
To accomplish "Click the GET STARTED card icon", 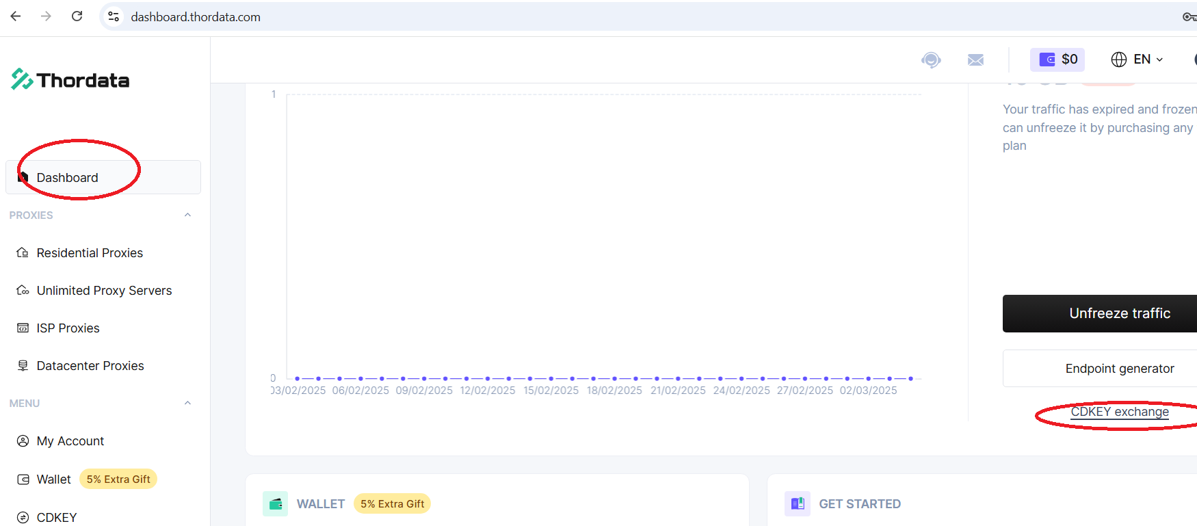I will pos(798,504).
